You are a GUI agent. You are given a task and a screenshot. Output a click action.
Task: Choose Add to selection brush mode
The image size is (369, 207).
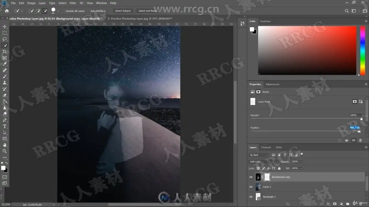(38, 11)
